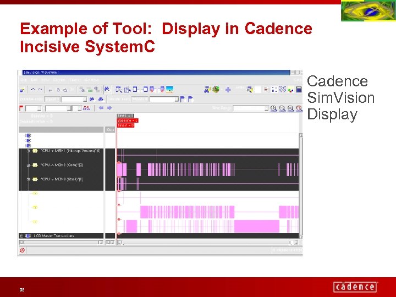Click the search-next binoculars beside first text field

[x=101, y=99]
